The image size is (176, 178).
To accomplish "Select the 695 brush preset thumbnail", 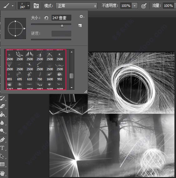I will 20,76.
